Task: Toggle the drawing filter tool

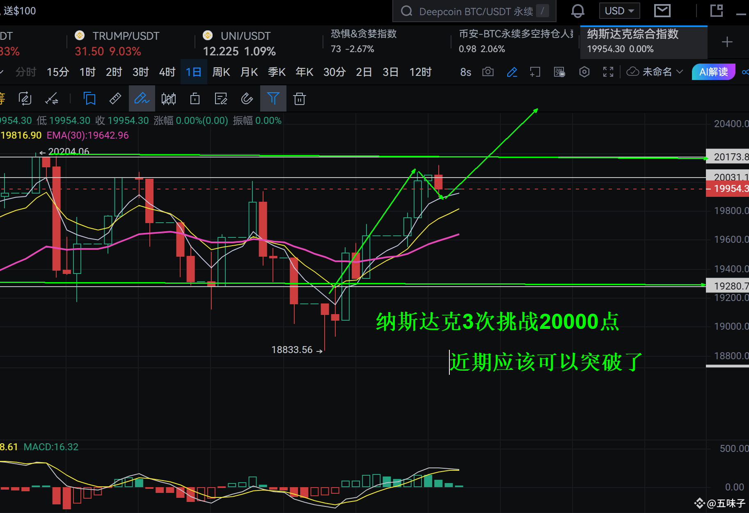Action: (273, 98)
